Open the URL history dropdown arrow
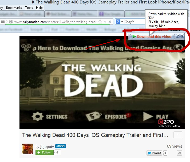 tap(105, 22)
